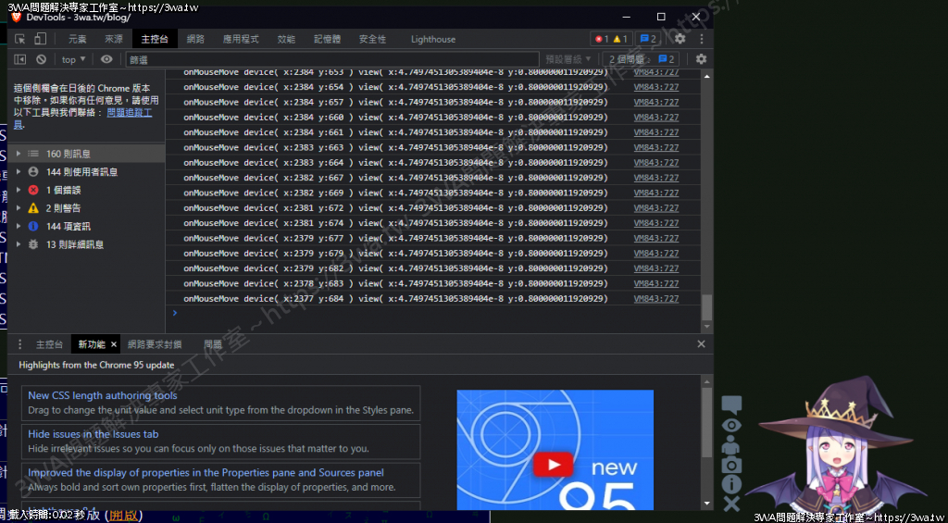Toggle the live expression eye icon
Viewport: 948px width, 523px height.
106,59
